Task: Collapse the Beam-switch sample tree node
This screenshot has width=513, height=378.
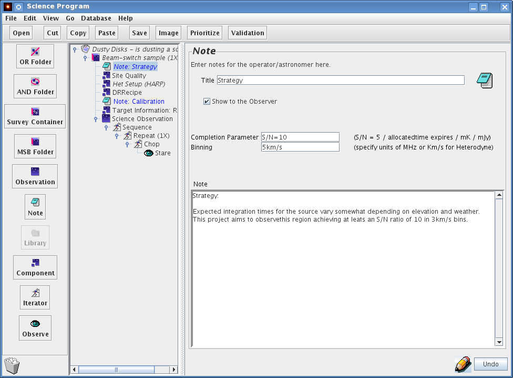Action: coord(85,58)
